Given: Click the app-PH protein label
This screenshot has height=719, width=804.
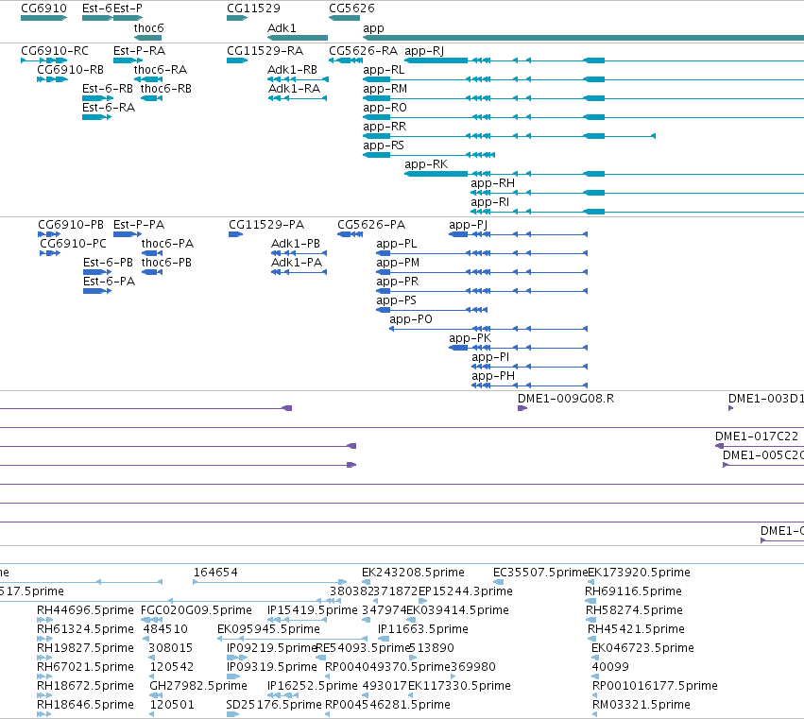Looking at the screenshot, I should pyautogui.click(x=493, y=377).
